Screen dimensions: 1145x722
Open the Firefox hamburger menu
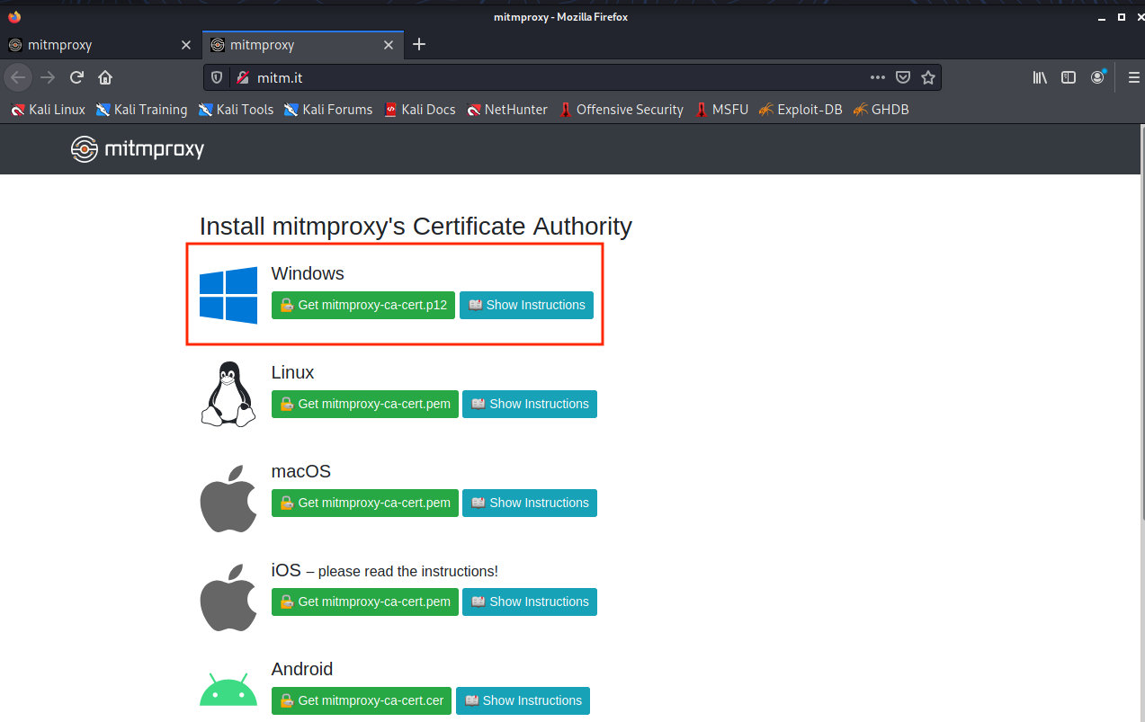click(x=1133, y=77)
